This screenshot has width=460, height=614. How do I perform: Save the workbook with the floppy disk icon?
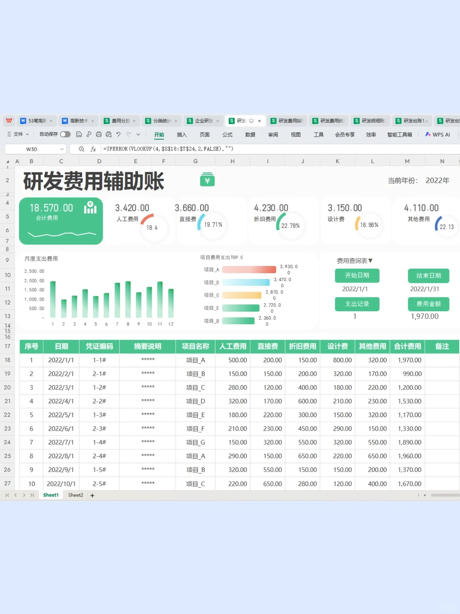click(x=79, y=134)
